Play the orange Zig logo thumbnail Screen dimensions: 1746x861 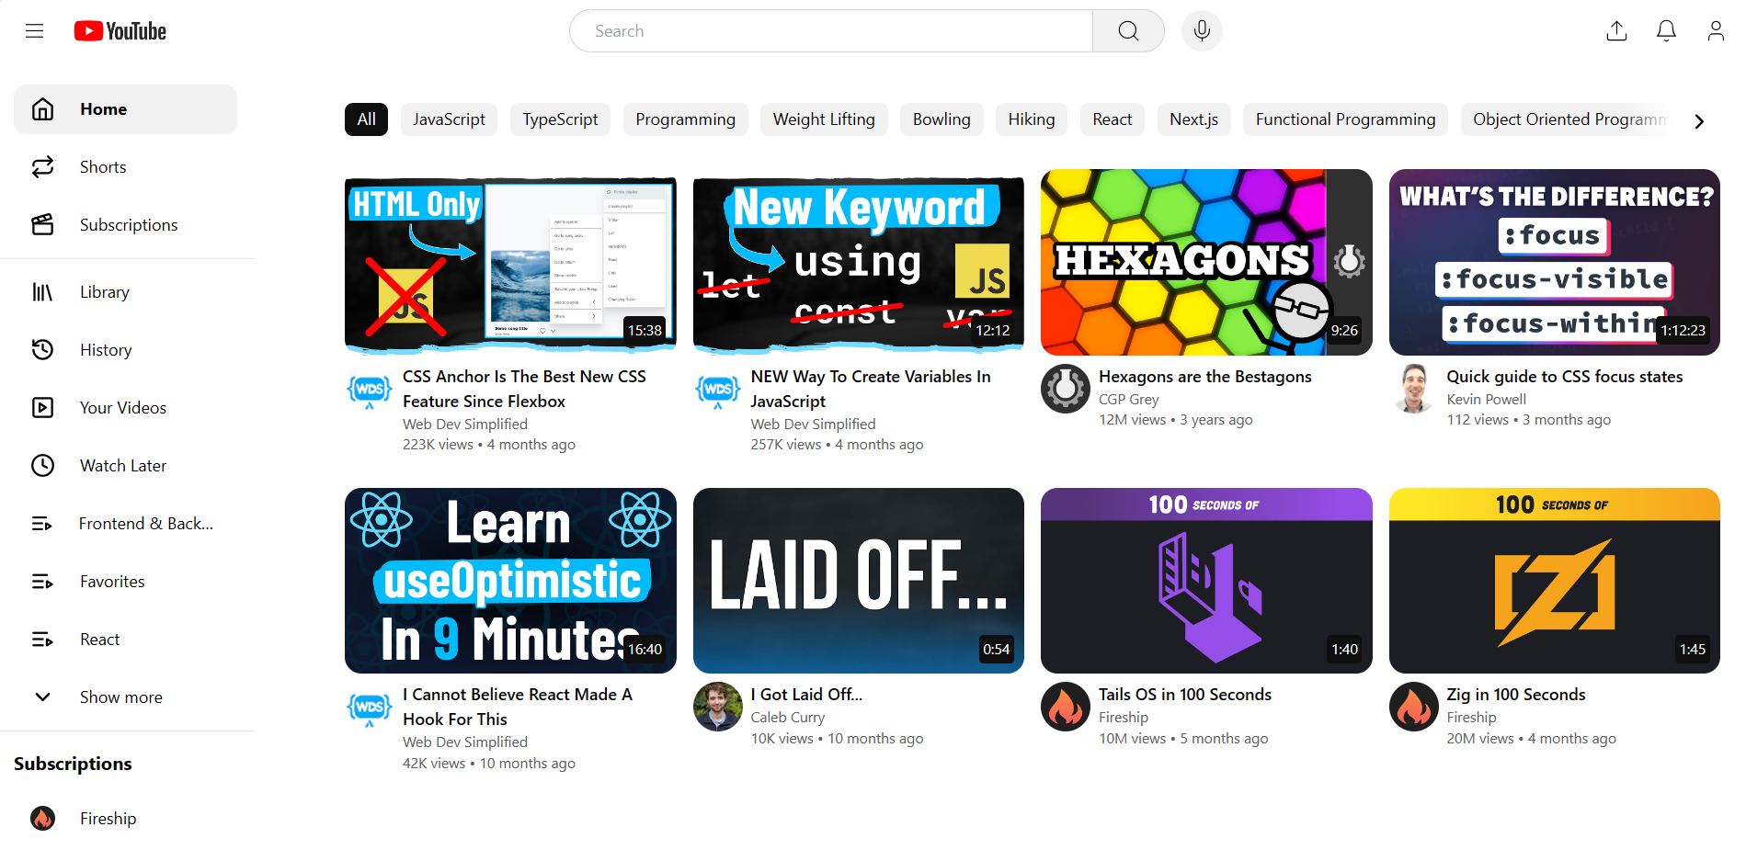coord(1555,581)
